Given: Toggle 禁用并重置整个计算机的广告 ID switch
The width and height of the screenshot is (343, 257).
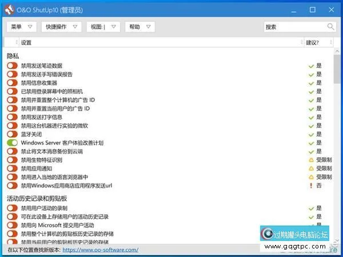Looking at the screenshot, I should 12,100.
